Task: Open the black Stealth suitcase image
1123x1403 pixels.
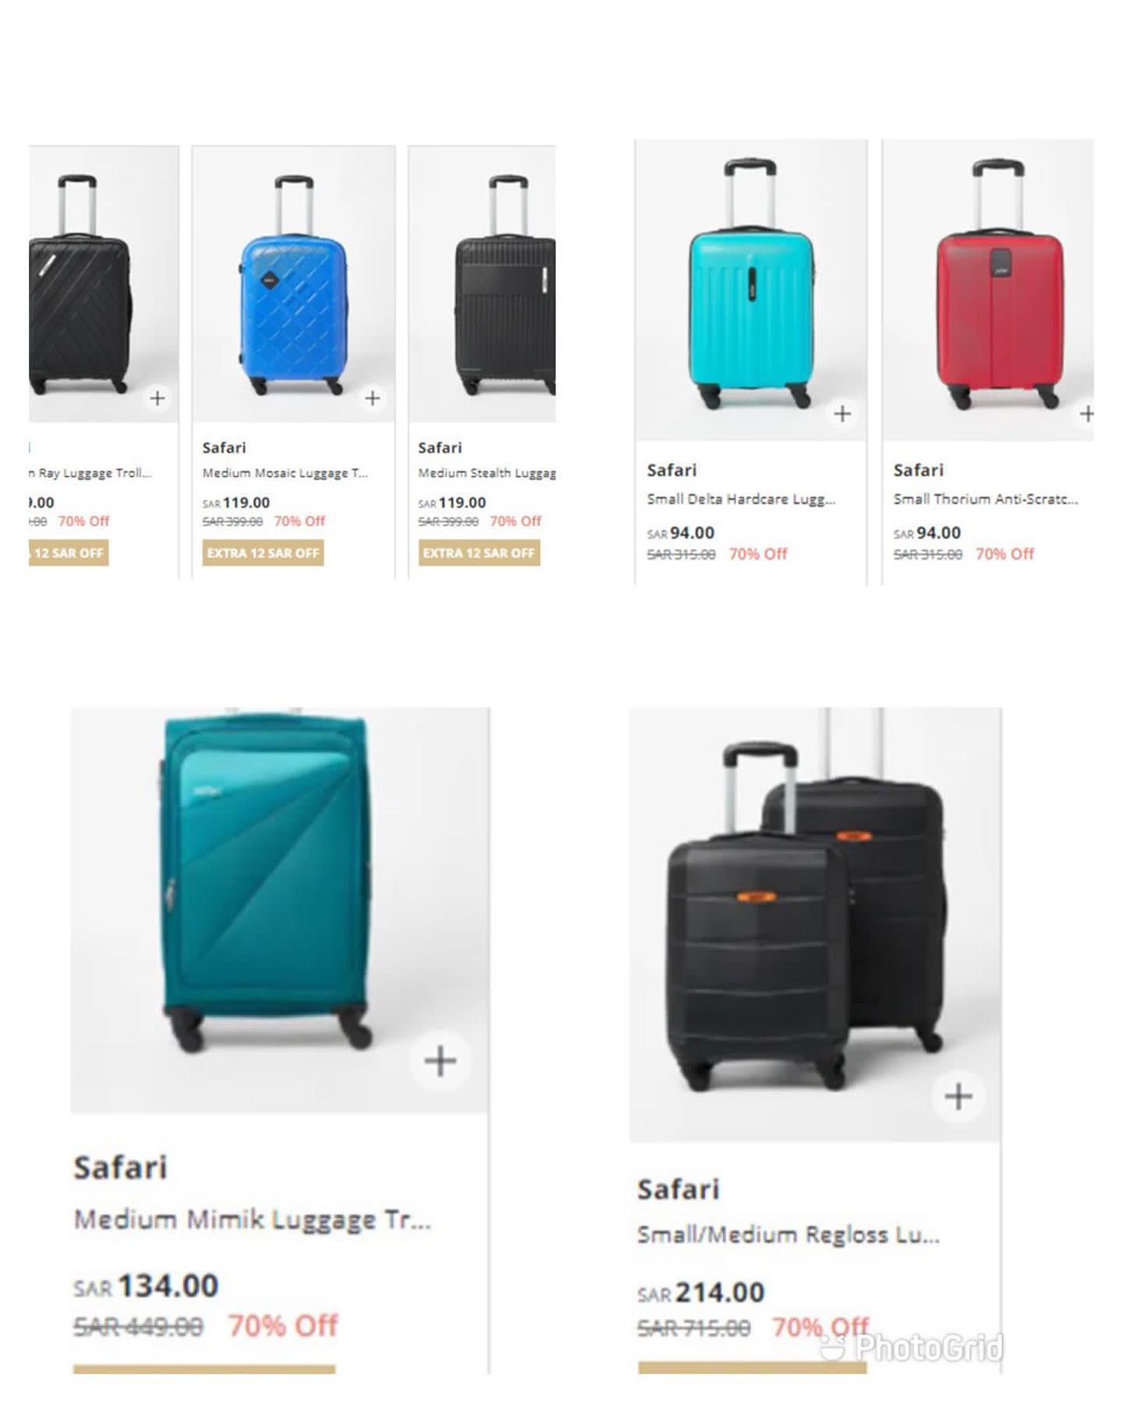Action: 482,284
